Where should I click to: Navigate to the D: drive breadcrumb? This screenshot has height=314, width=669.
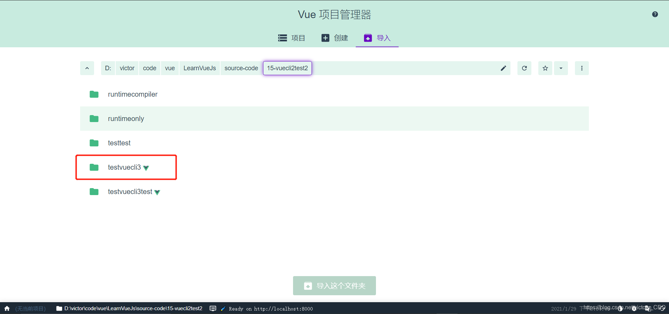(x=108, y=68)
